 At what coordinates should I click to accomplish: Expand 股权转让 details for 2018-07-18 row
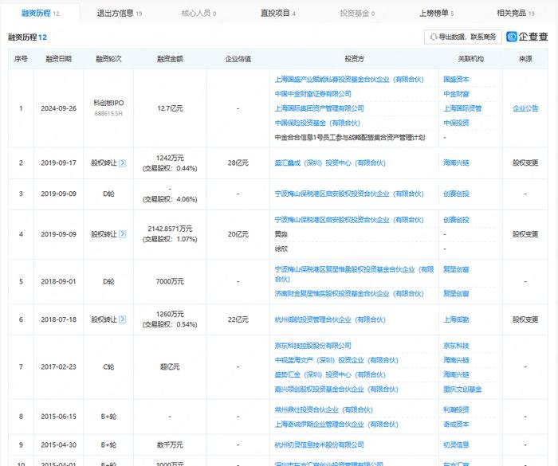click(123, 319)
